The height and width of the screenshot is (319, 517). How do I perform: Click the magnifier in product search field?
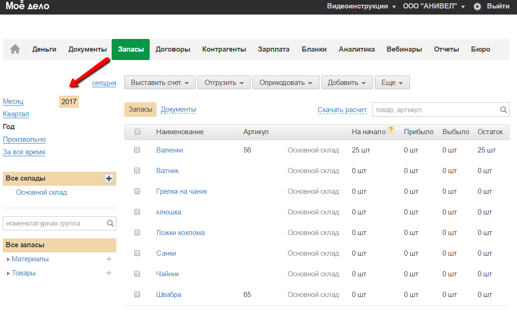pyautogui.click(x=503, y=110)
